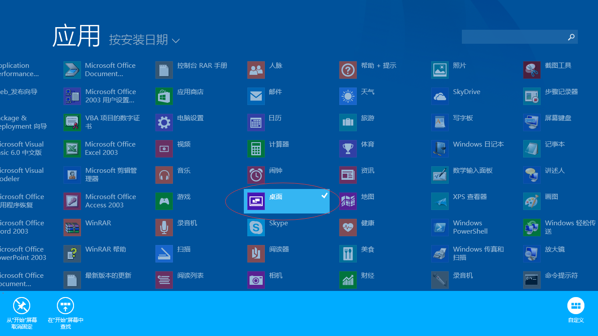This screenshot has width=598, height=336.
Task: Open the SkyDrive app icon
Action: coord(440,96)
